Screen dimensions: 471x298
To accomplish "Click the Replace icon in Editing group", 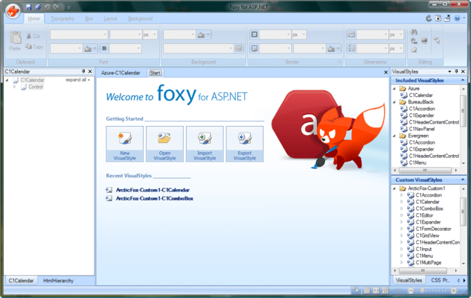I will 414,41.
